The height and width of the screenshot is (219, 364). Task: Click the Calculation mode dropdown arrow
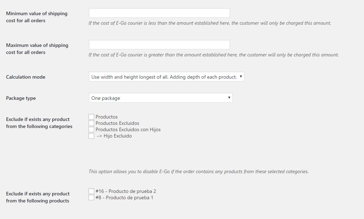point(241,77)
